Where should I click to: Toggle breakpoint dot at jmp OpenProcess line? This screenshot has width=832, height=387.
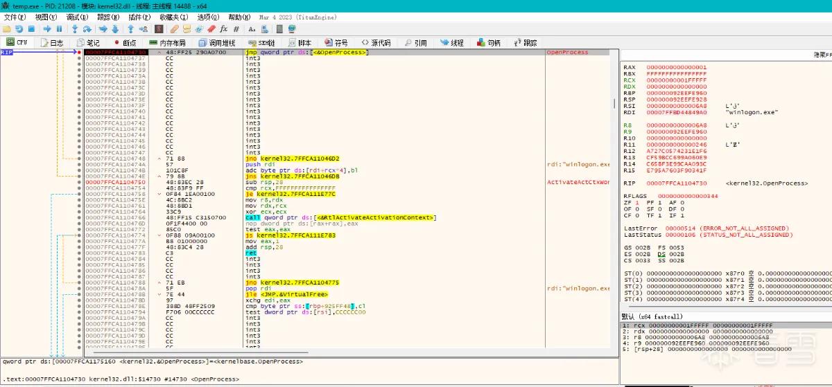coord(79,52)
